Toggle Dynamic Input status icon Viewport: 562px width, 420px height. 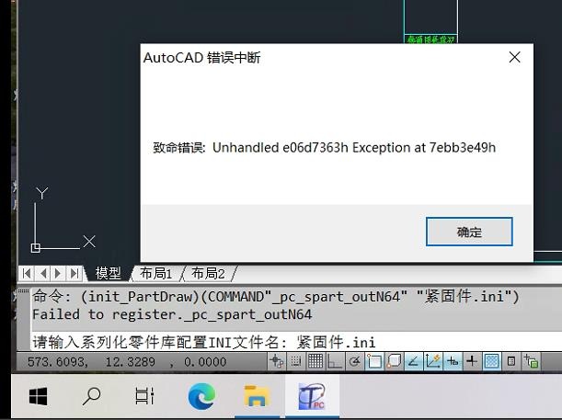tap(453, 361)
